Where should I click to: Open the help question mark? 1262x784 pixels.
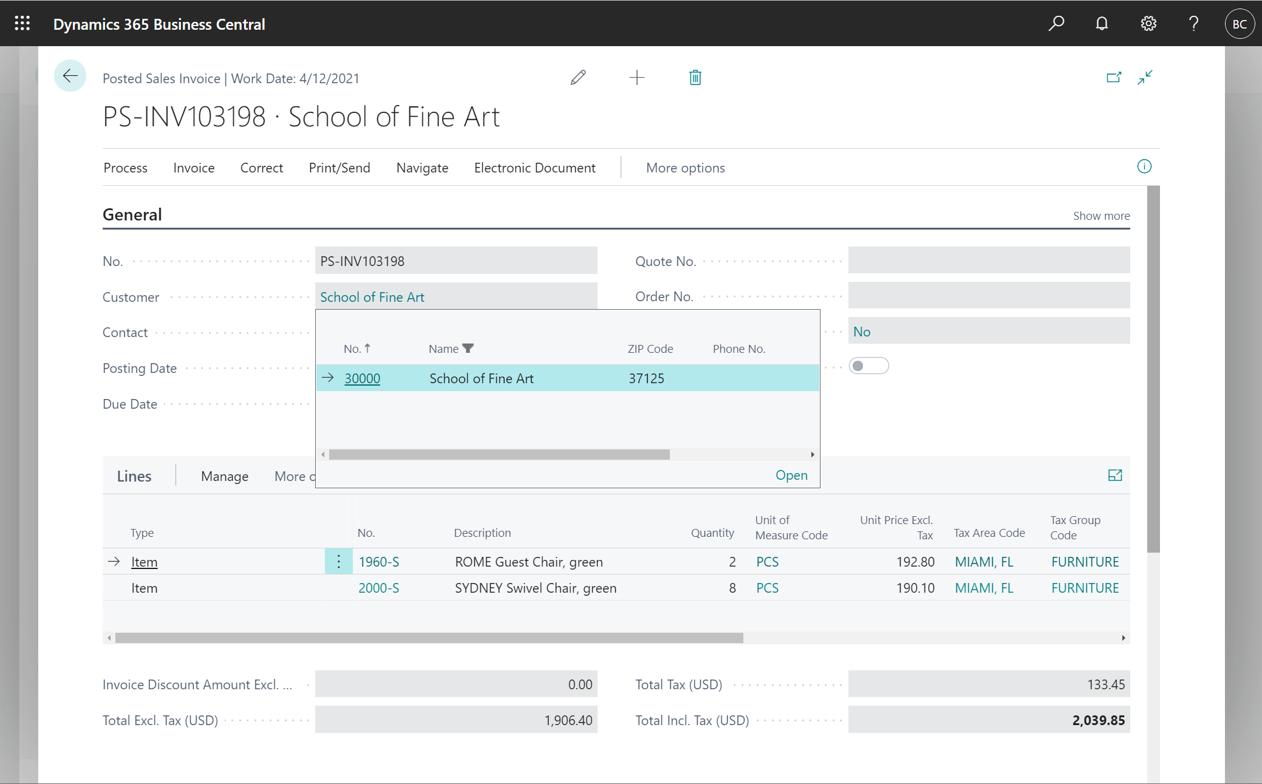pyautogui.click(x=1193, y=24)
